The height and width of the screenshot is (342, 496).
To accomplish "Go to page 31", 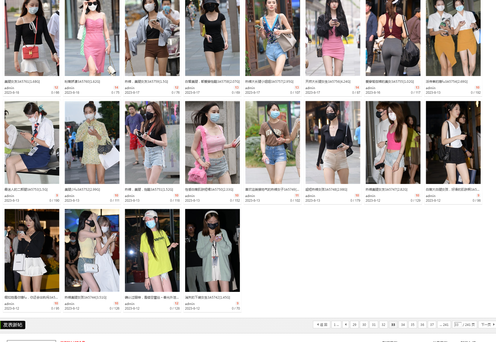I will click(x=374, y=325).
